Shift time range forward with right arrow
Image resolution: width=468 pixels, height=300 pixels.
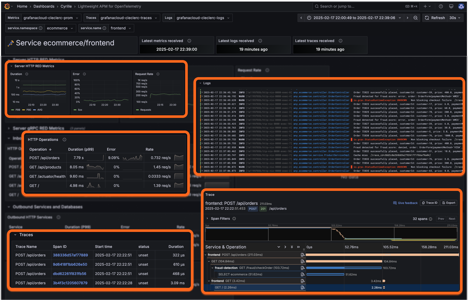408,18
